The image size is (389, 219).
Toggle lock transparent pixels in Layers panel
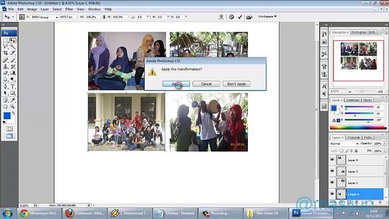click(x=342, y=151)
